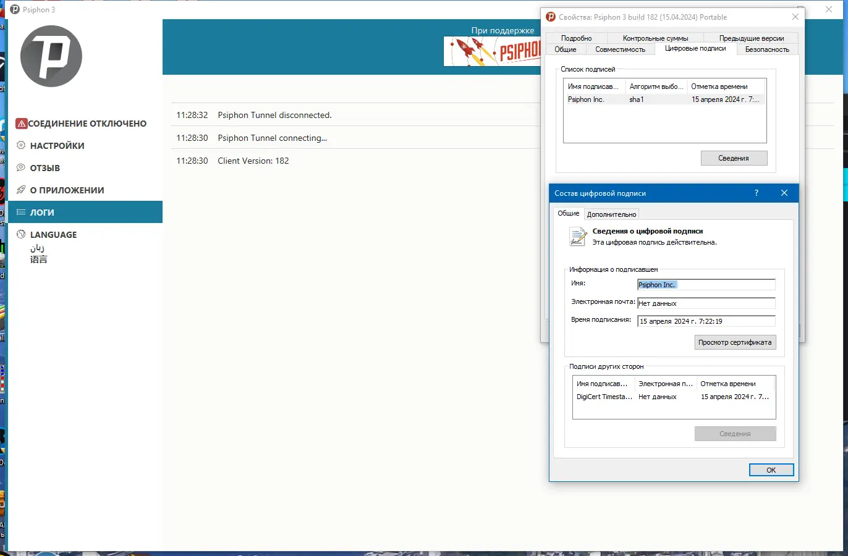Click the Отметка времени header in Список подписей
848x556 pixels.
[726, 86]
